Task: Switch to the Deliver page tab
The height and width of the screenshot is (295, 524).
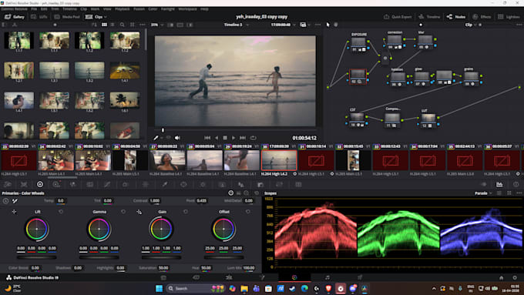Action: pos(360,277)
